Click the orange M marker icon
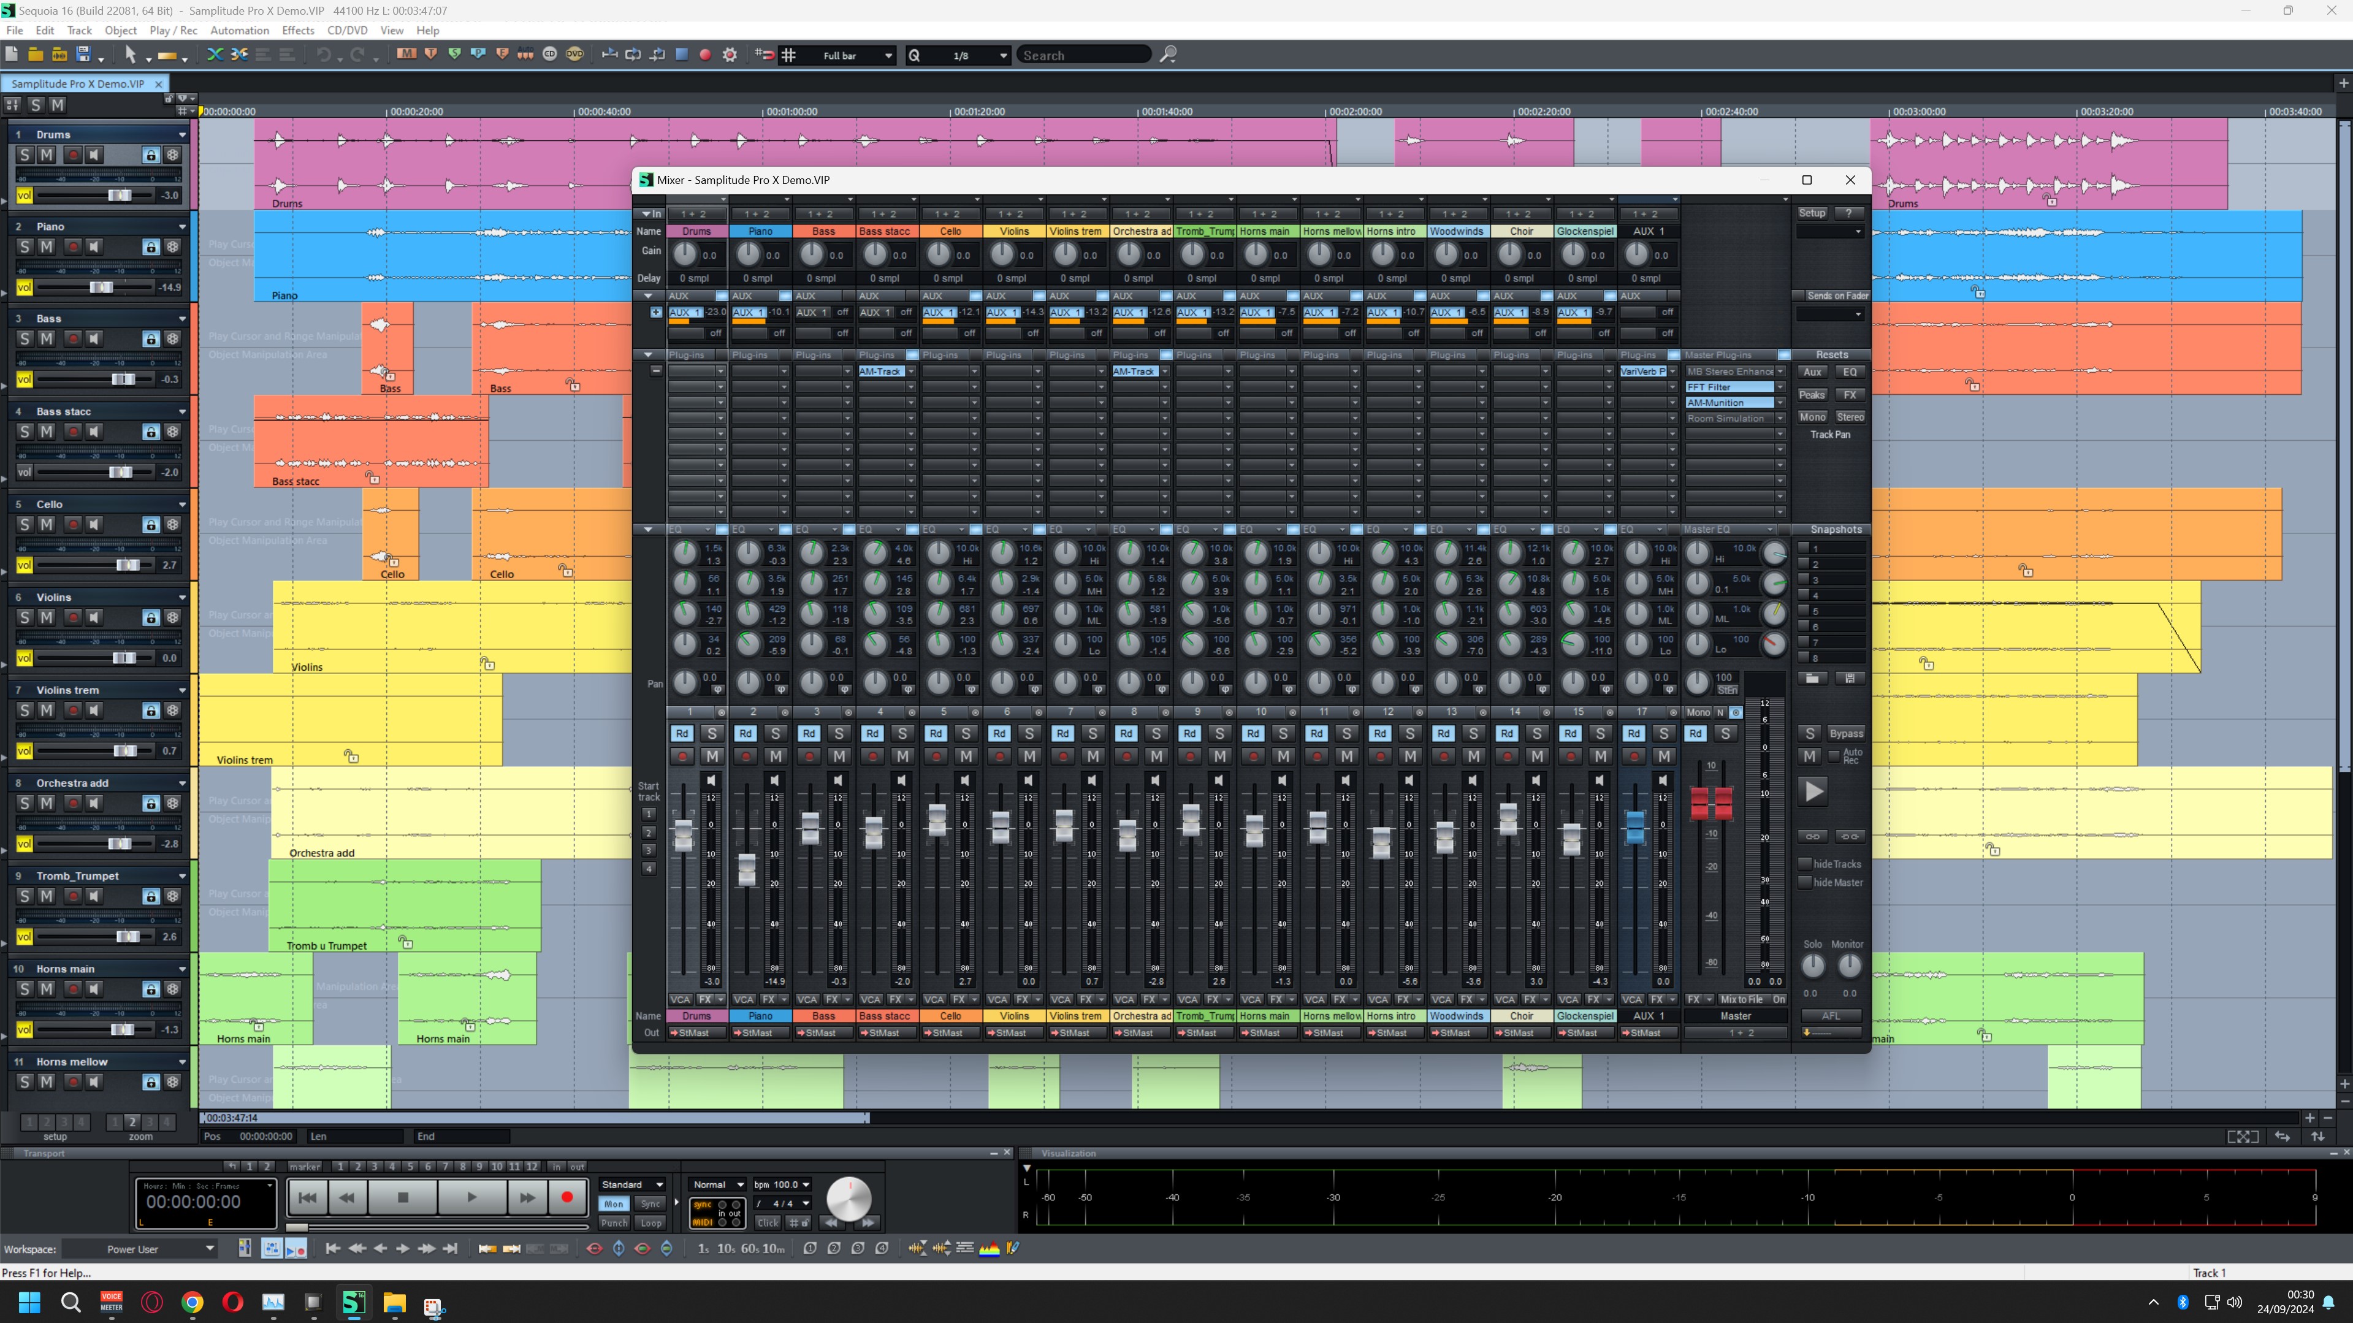The image size is (2353, 1323). click(406, 55)
